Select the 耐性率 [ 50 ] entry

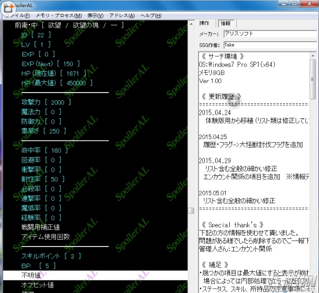(x=43, y=179)
